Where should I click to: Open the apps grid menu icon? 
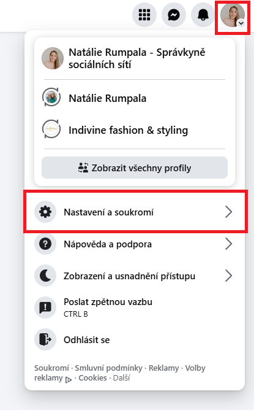pyautogui.click(x=144, y=15)
